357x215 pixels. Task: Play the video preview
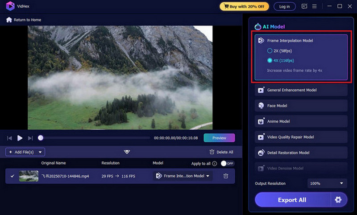[20, 138]
